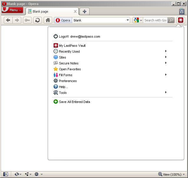The height and width of the screenshot is (178, 188).
Task: Close the Blank page tab
Action: coord(75,11)
